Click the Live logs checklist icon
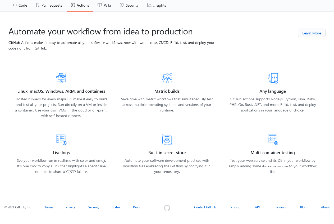This screenshot has width=334, height=224. click(x=61, y=140)
